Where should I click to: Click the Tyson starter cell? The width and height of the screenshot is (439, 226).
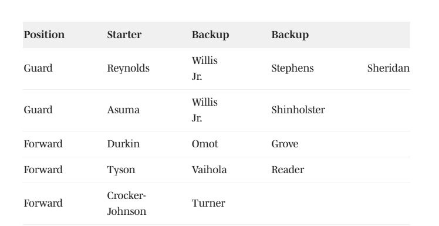pos(121,170)
